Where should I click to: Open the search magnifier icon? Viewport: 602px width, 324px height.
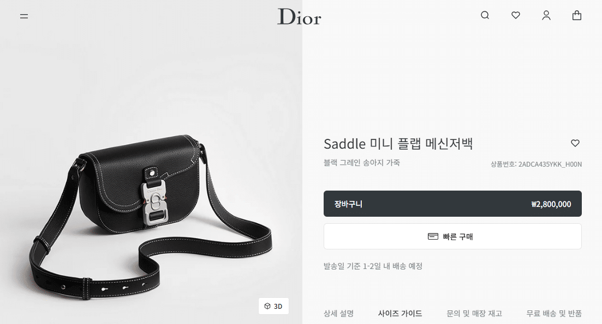click(485, 15)
